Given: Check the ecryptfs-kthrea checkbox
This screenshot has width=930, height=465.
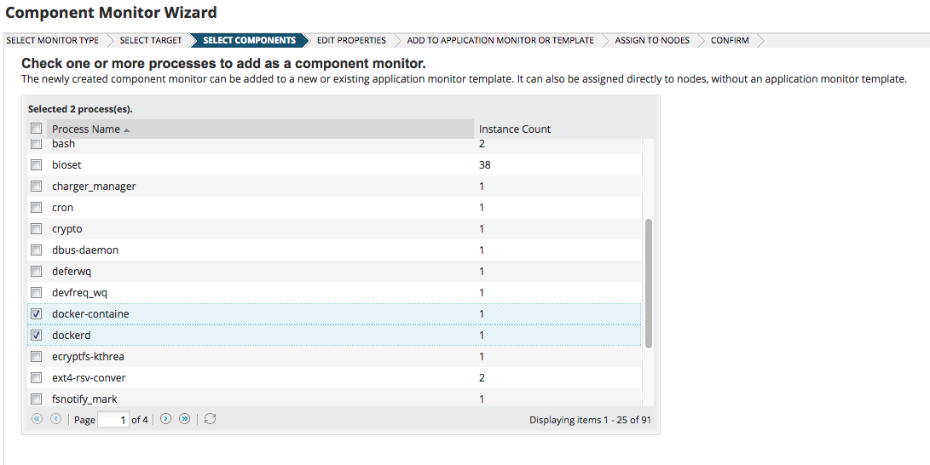Looking at the screenshot, I should click(36, 357).
